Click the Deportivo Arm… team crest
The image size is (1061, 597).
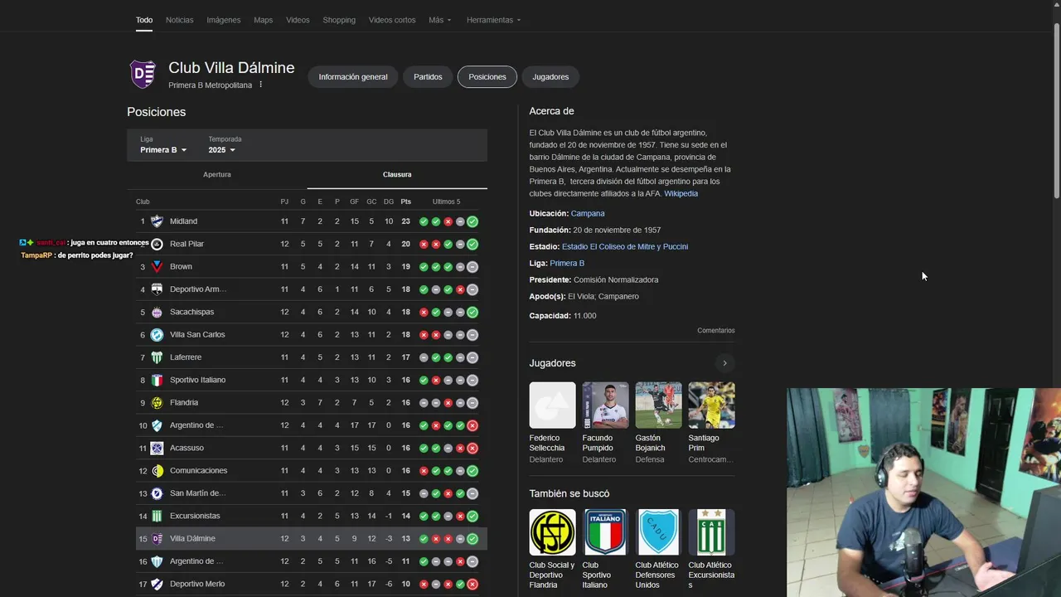pyautogui.click(x=157, y=289)
